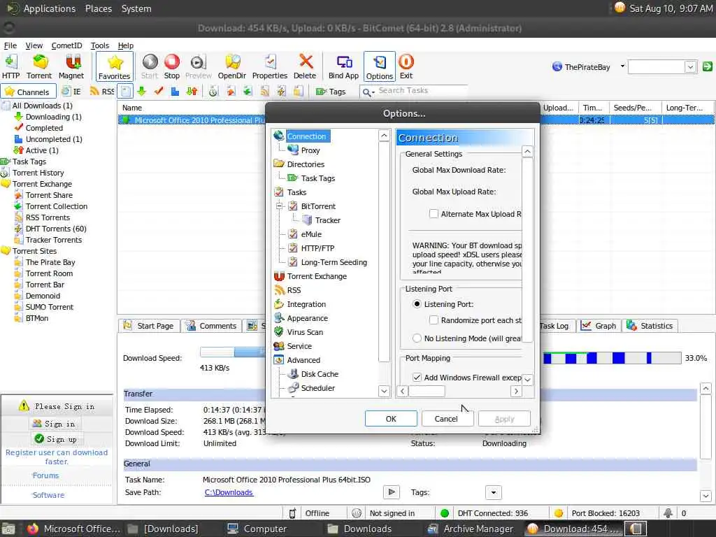Image resolution: width=716 pixels, height=537 pixels.
Task: Select Virus Scan in Options tree
Action: click(305, 332)
